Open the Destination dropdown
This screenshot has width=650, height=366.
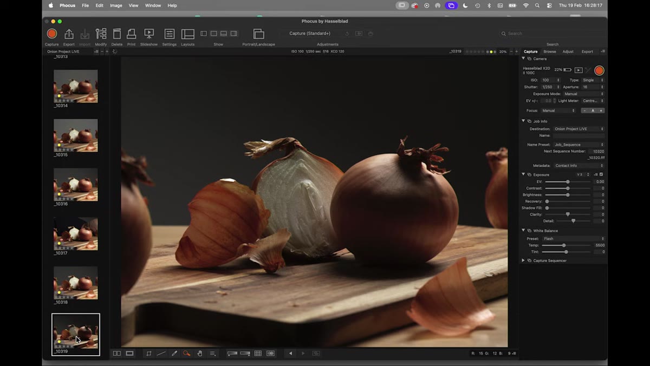578,129
